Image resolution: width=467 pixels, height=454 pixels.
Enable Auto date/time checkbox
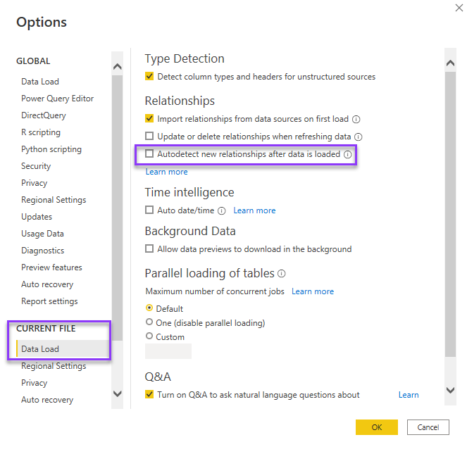(x=149, y=210)
